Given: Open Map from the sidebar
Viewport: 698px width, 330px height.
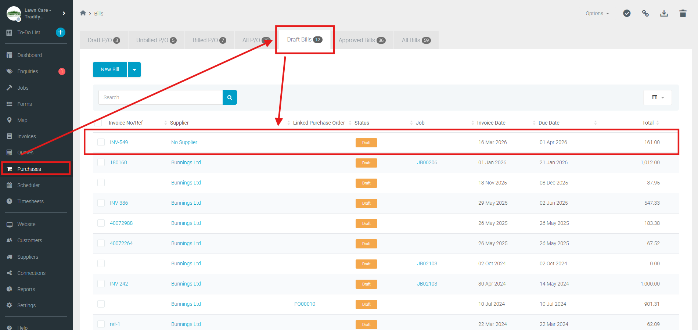Looking at the screenshot, I should tap(22, 120).
